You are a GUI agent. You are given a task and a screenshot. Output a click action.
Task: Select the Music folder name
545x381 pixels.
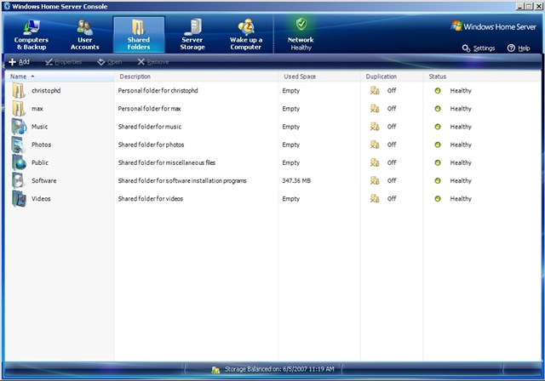coord(40,127)
